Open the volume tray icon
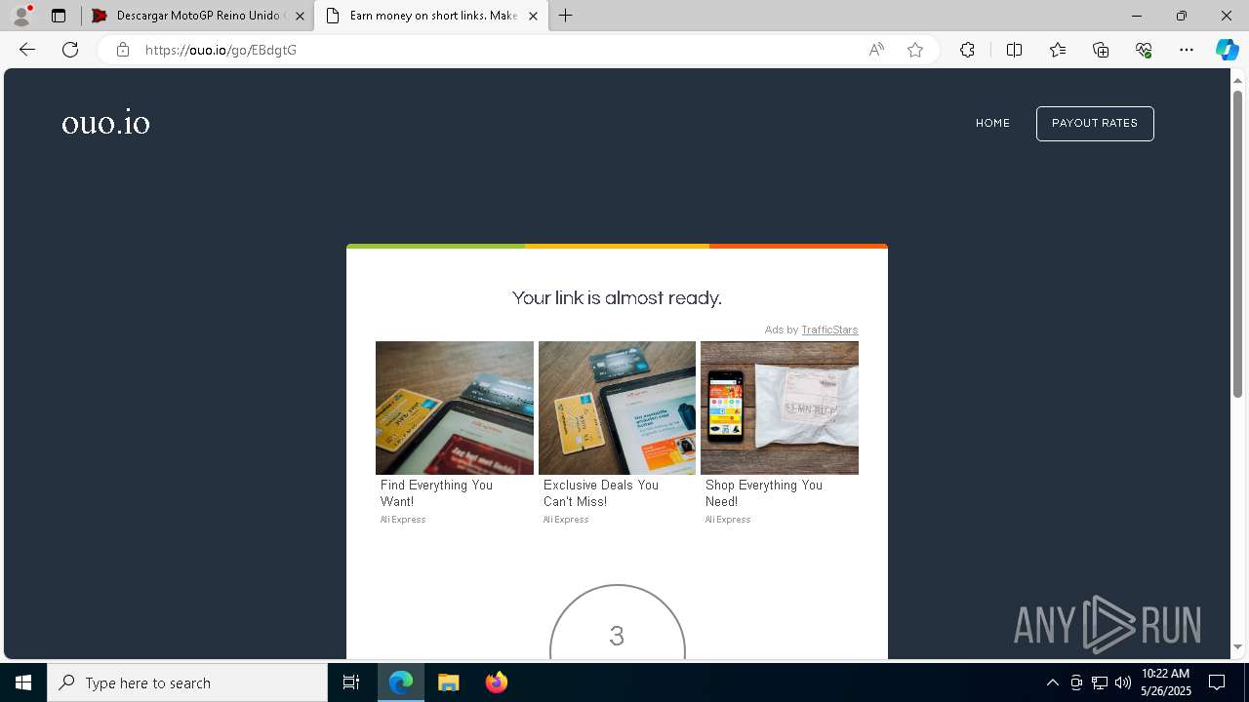Viewport: 1249px width, 702px height. pos(1122,682)
